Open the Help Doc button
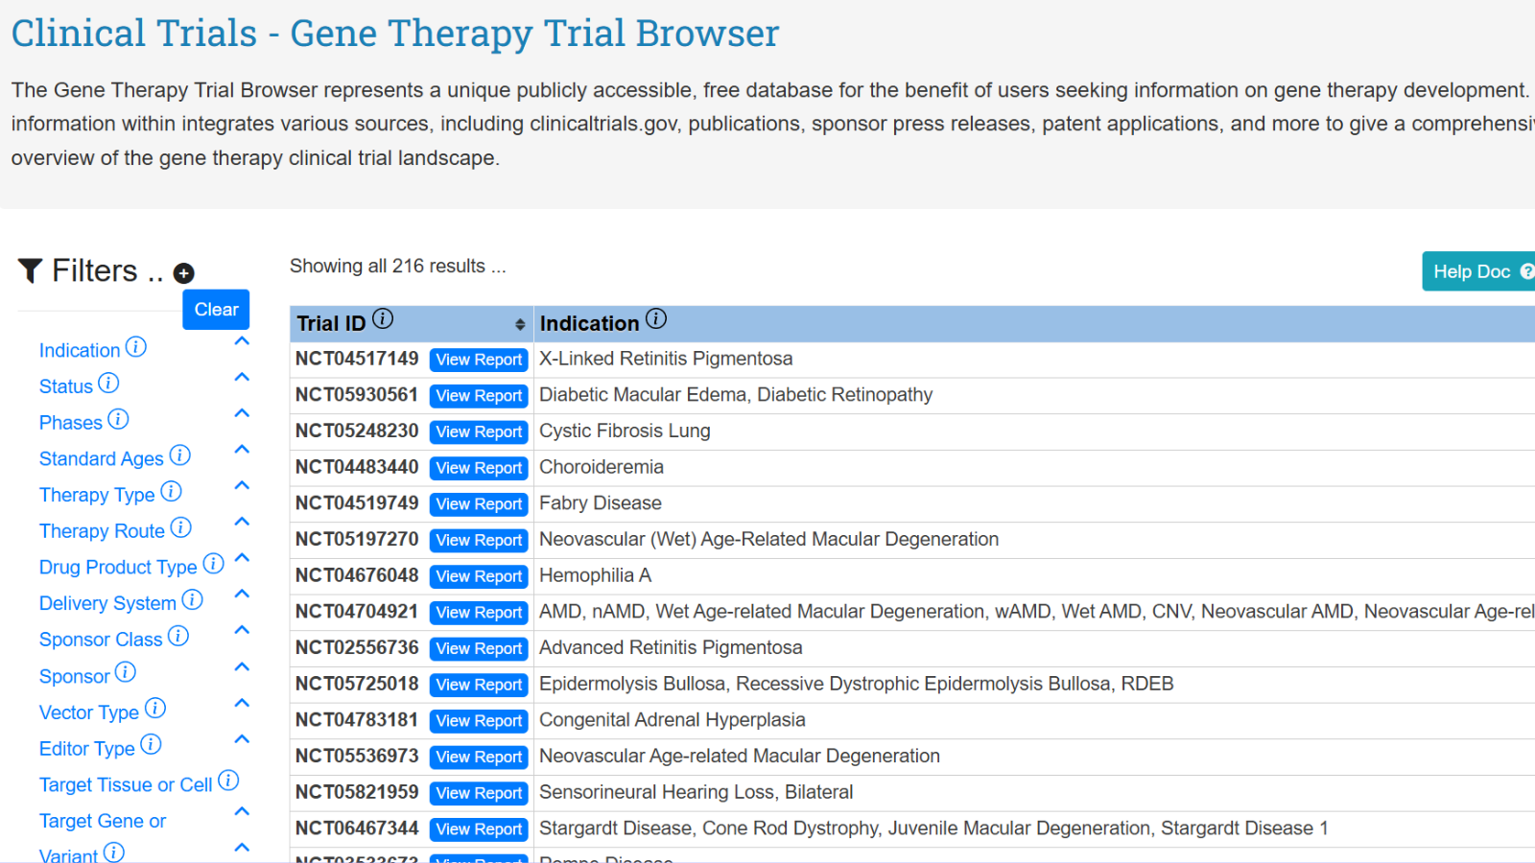This screenshot has height=863, width=1535. (1477, 271)
